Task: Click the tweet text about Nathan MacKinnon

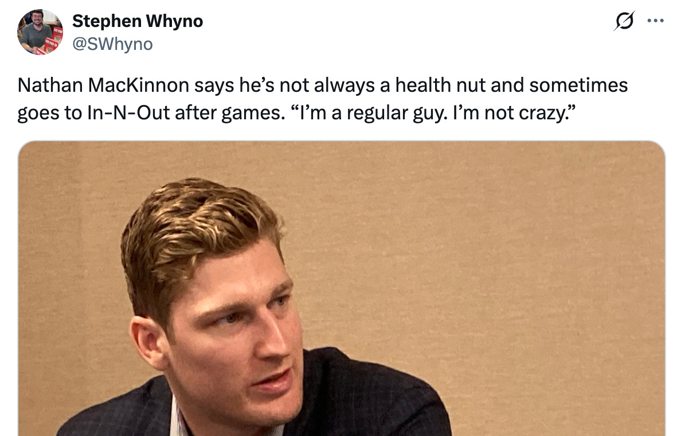Action: click(x=322, y=99)
